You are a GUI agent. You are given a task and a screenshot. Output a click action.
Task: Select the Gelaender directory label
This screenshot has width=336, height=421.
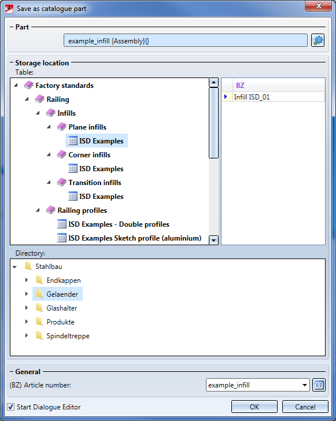[62, 294]
